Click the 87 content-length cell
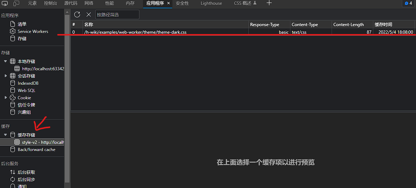The height and width of the screenshot is (188, 416). (352, 32)
